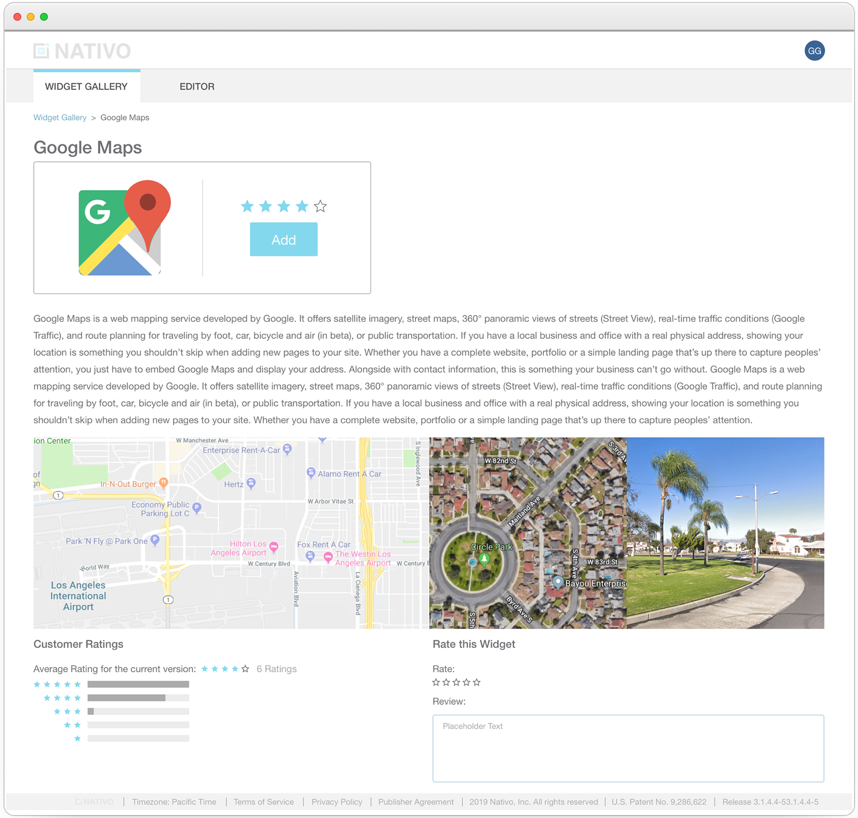Image resolution: width=858 pixels, height=818 pixels.
Task: Switch to the Widget Gallery tab
Action: (86, 86)
